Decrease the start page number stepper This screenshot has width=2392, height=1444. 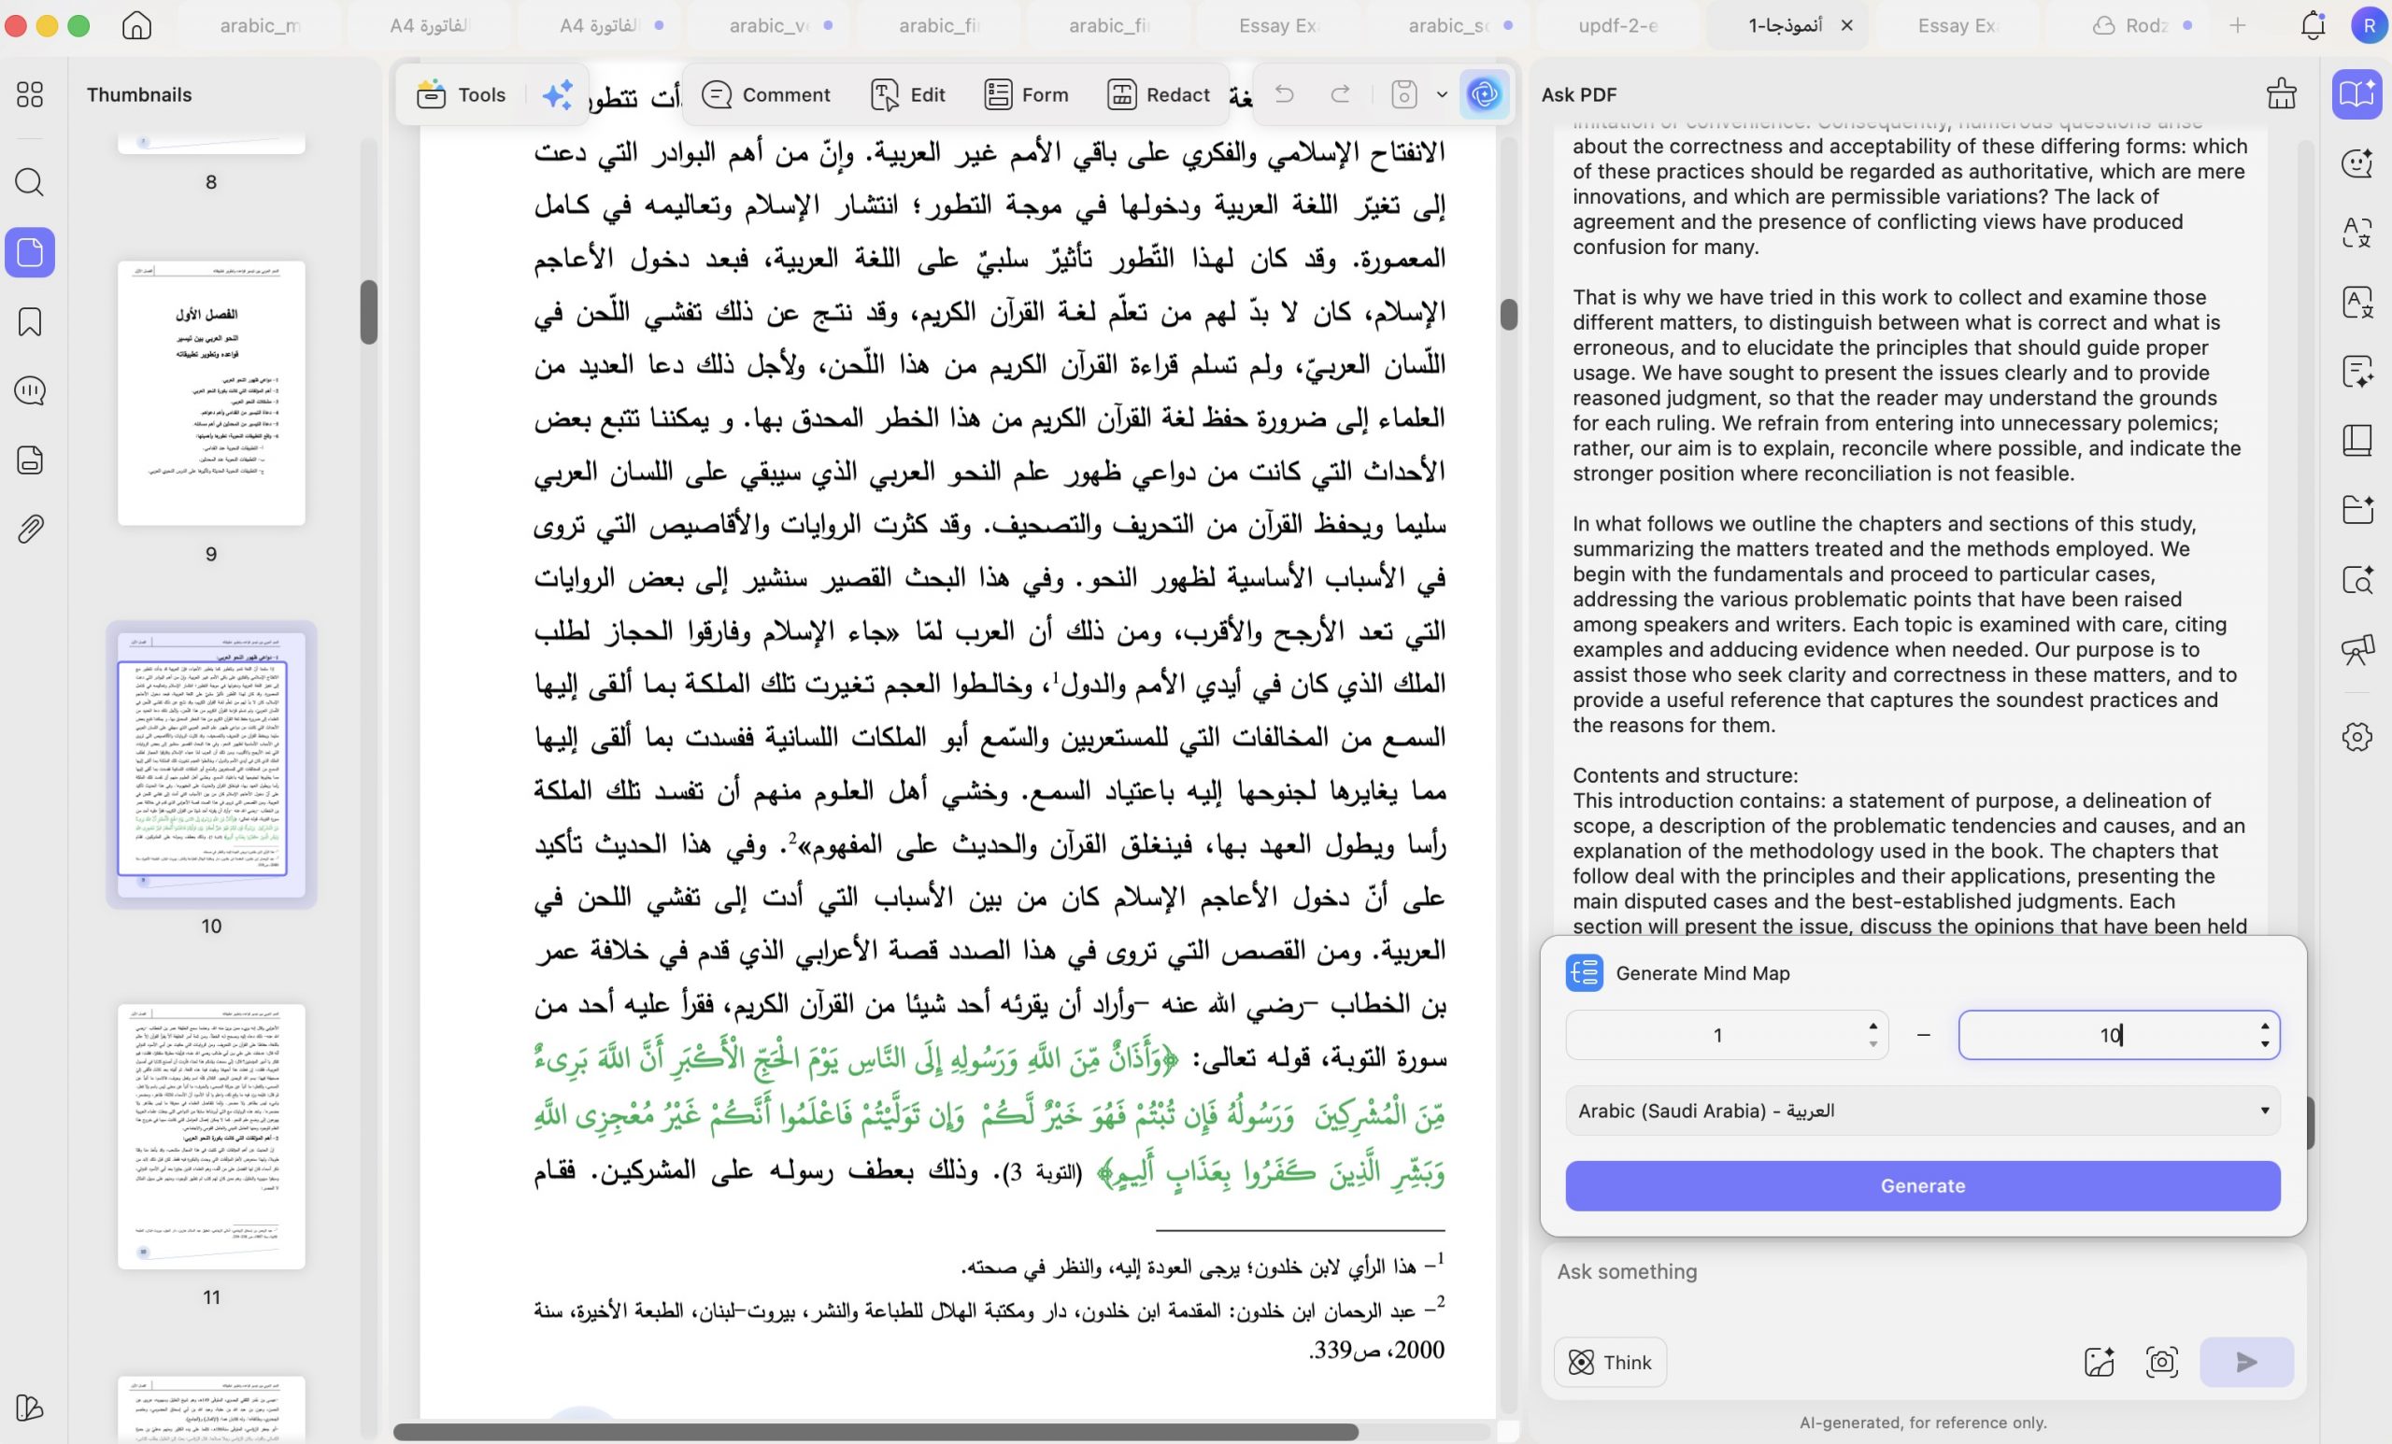click(1872, 1044)
